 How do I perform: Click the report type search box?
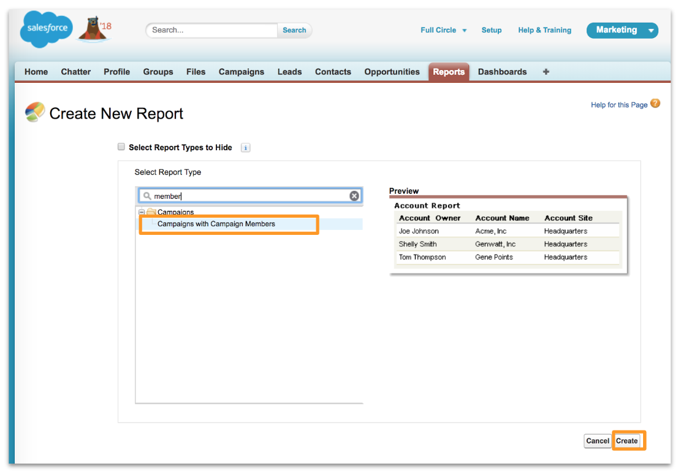[250, 196]
